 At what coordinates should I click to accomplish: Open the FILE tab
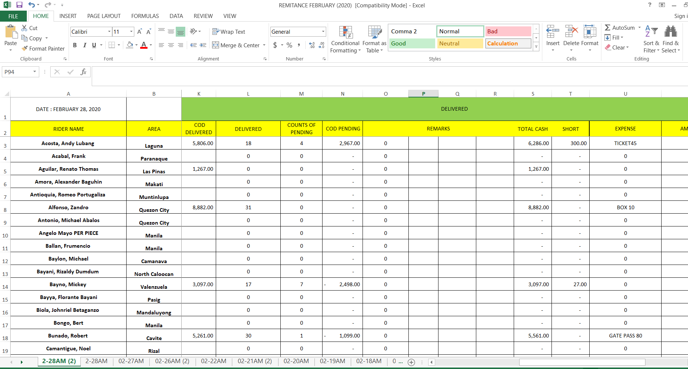[x=13, y=16]
